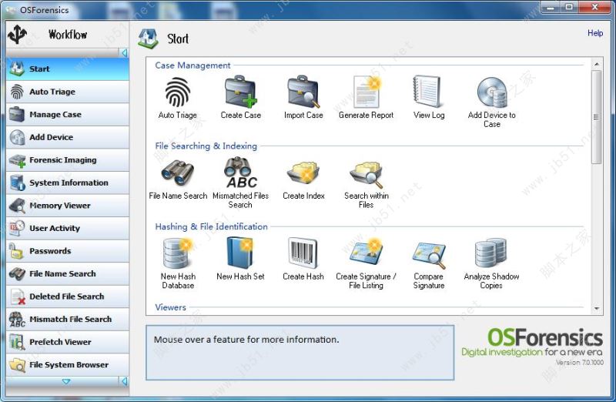Select File System Browser in sidebar
Screen dimensions: 616x402
pos(68,366)
